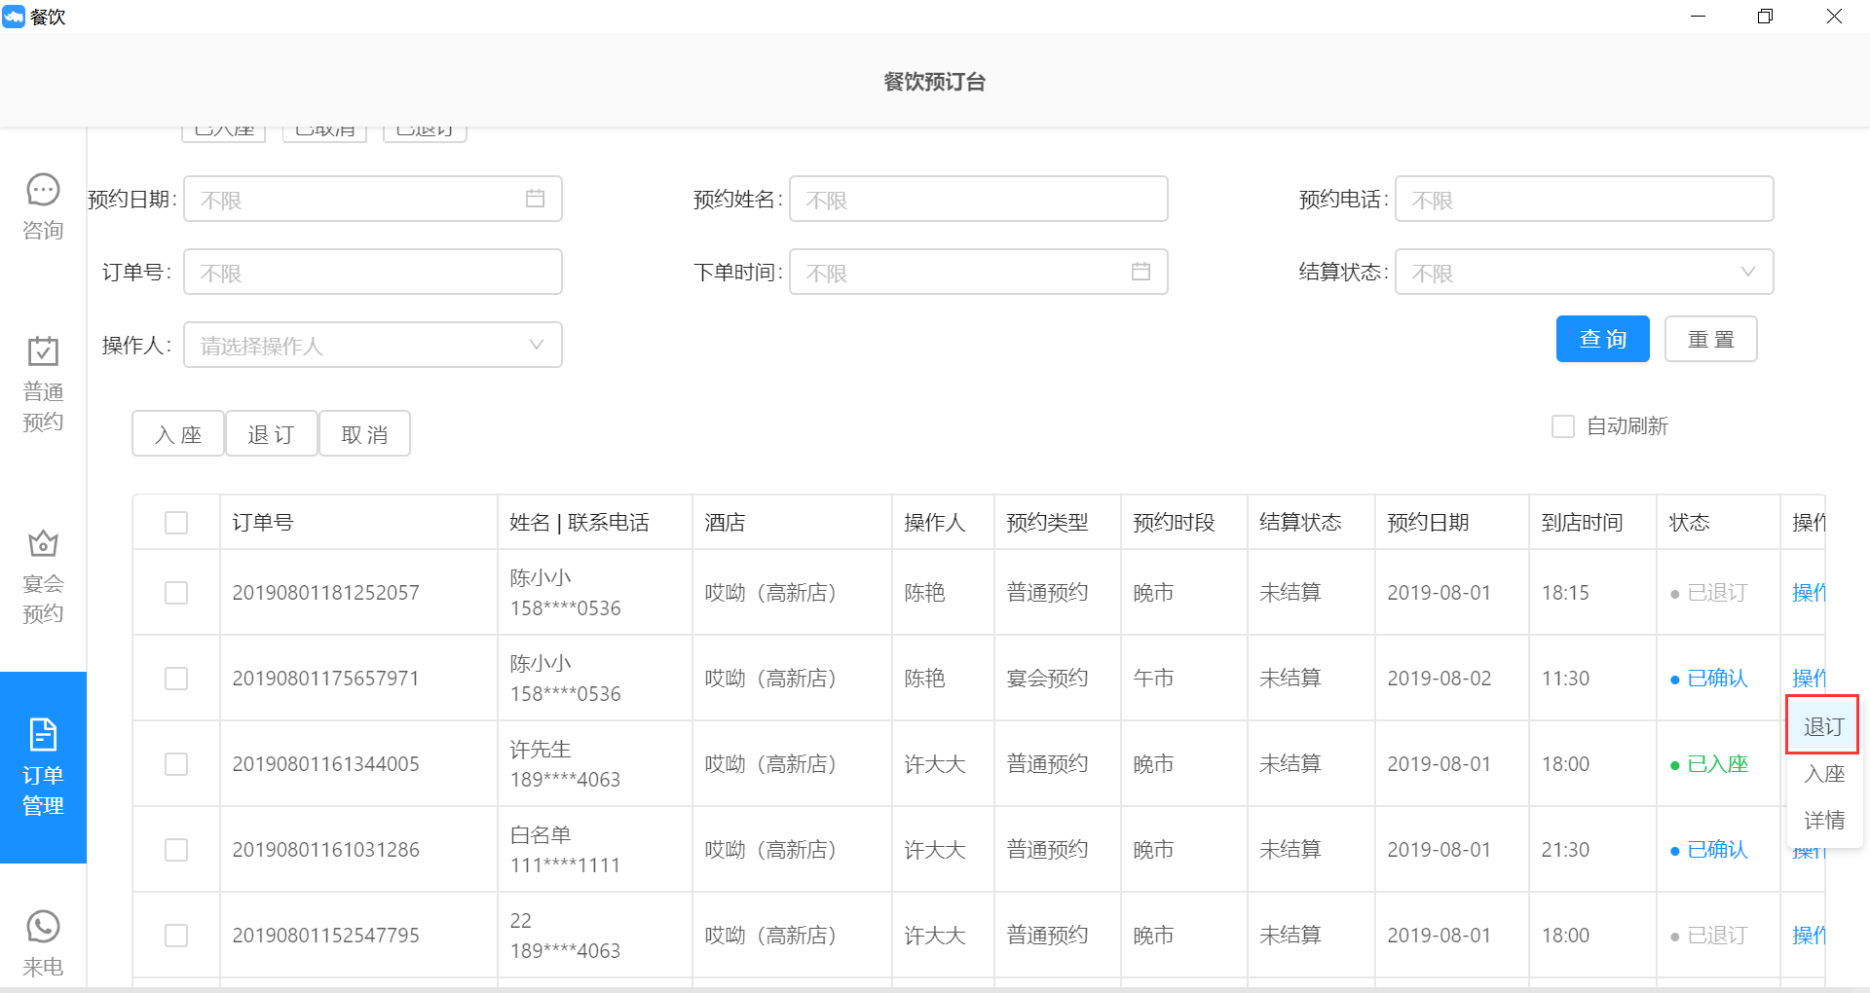Expand the 结算状态 dropdown
The image size is (1870, 993).
pyautogui.click(x=1585, y=272)
